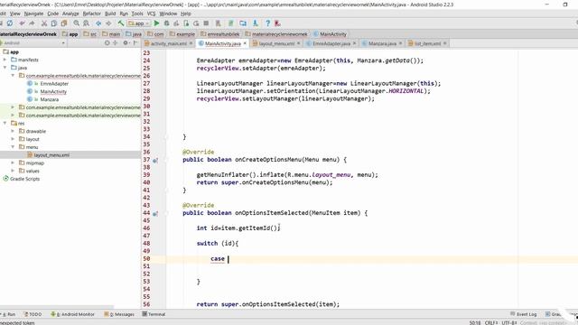
Task: Switch to Manzara.java tab
Action: [x=382, y=43]
